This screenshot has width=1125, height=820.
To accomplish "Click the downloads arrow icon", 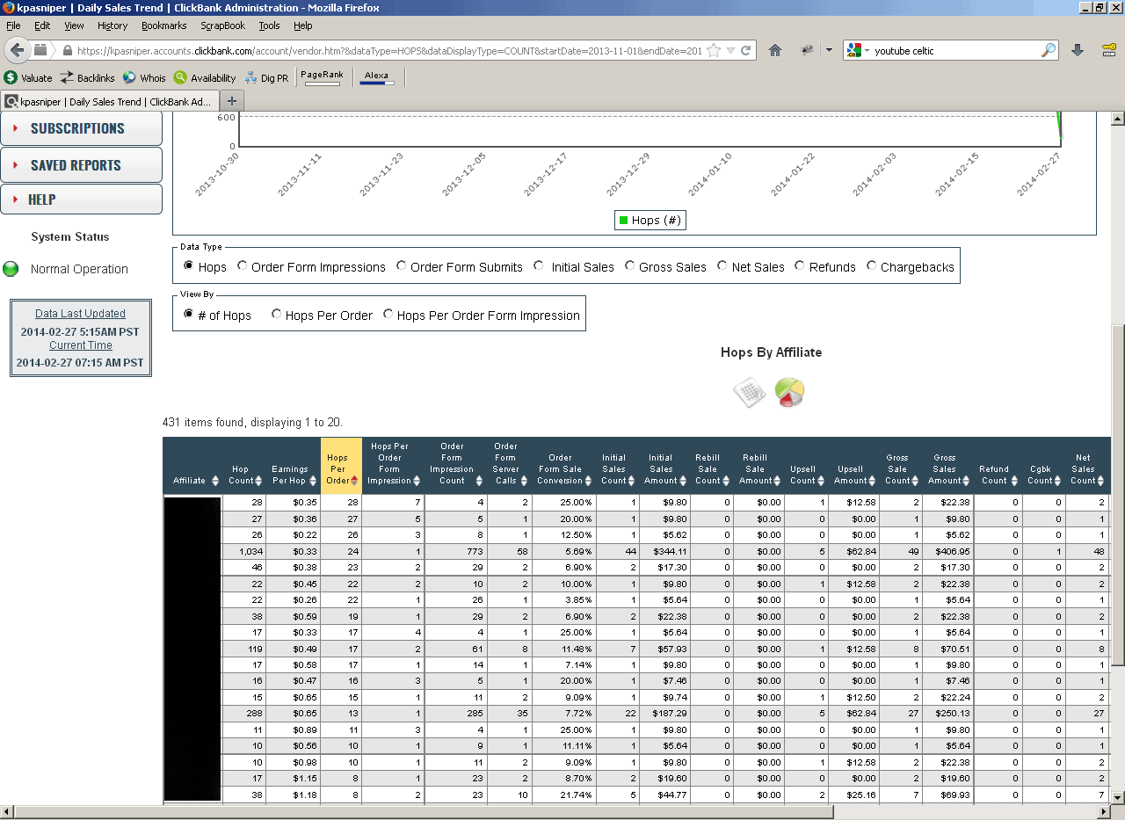I will pyautogui.click(x=1078, y=50).
